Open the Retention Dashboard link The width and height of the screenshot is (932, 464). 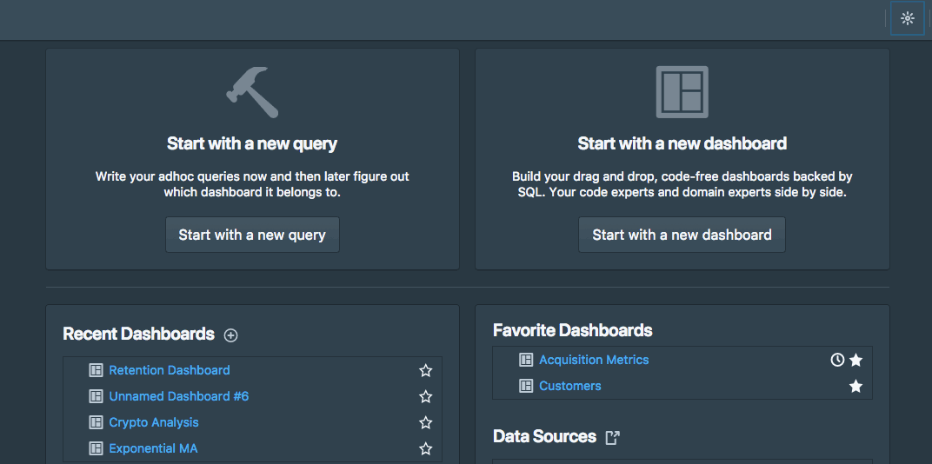[x=170, y=370]
